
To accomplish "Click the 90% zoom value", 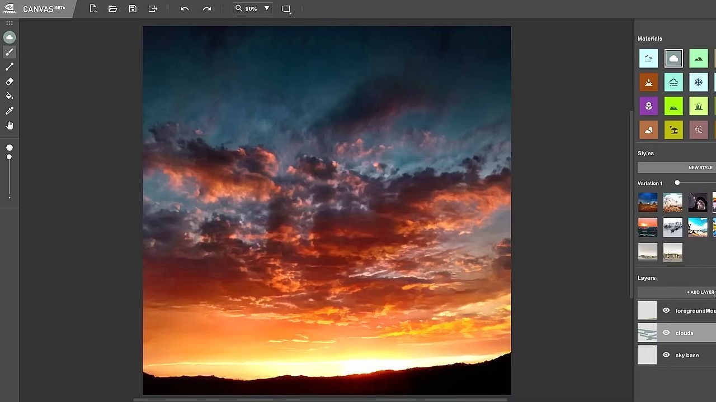I will coord(251,9).
